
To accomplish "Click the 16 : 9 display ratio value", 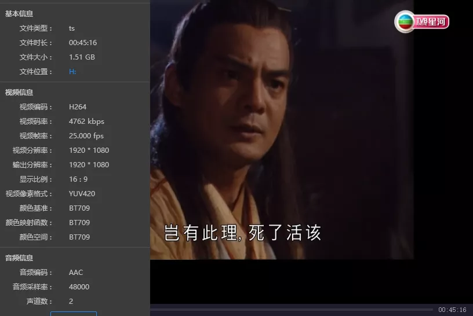I will pyautogui.click(x=78, y=179).
